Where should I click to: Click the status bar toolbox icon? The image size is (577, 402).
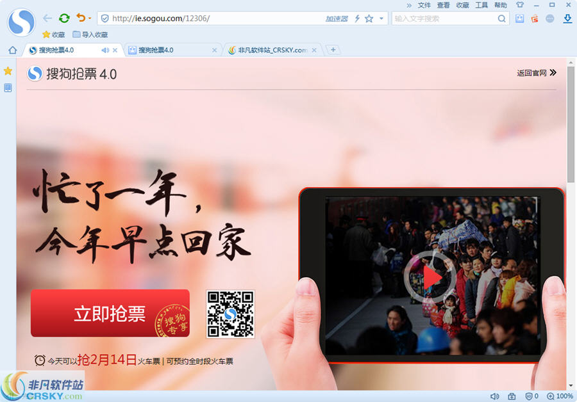512,396
